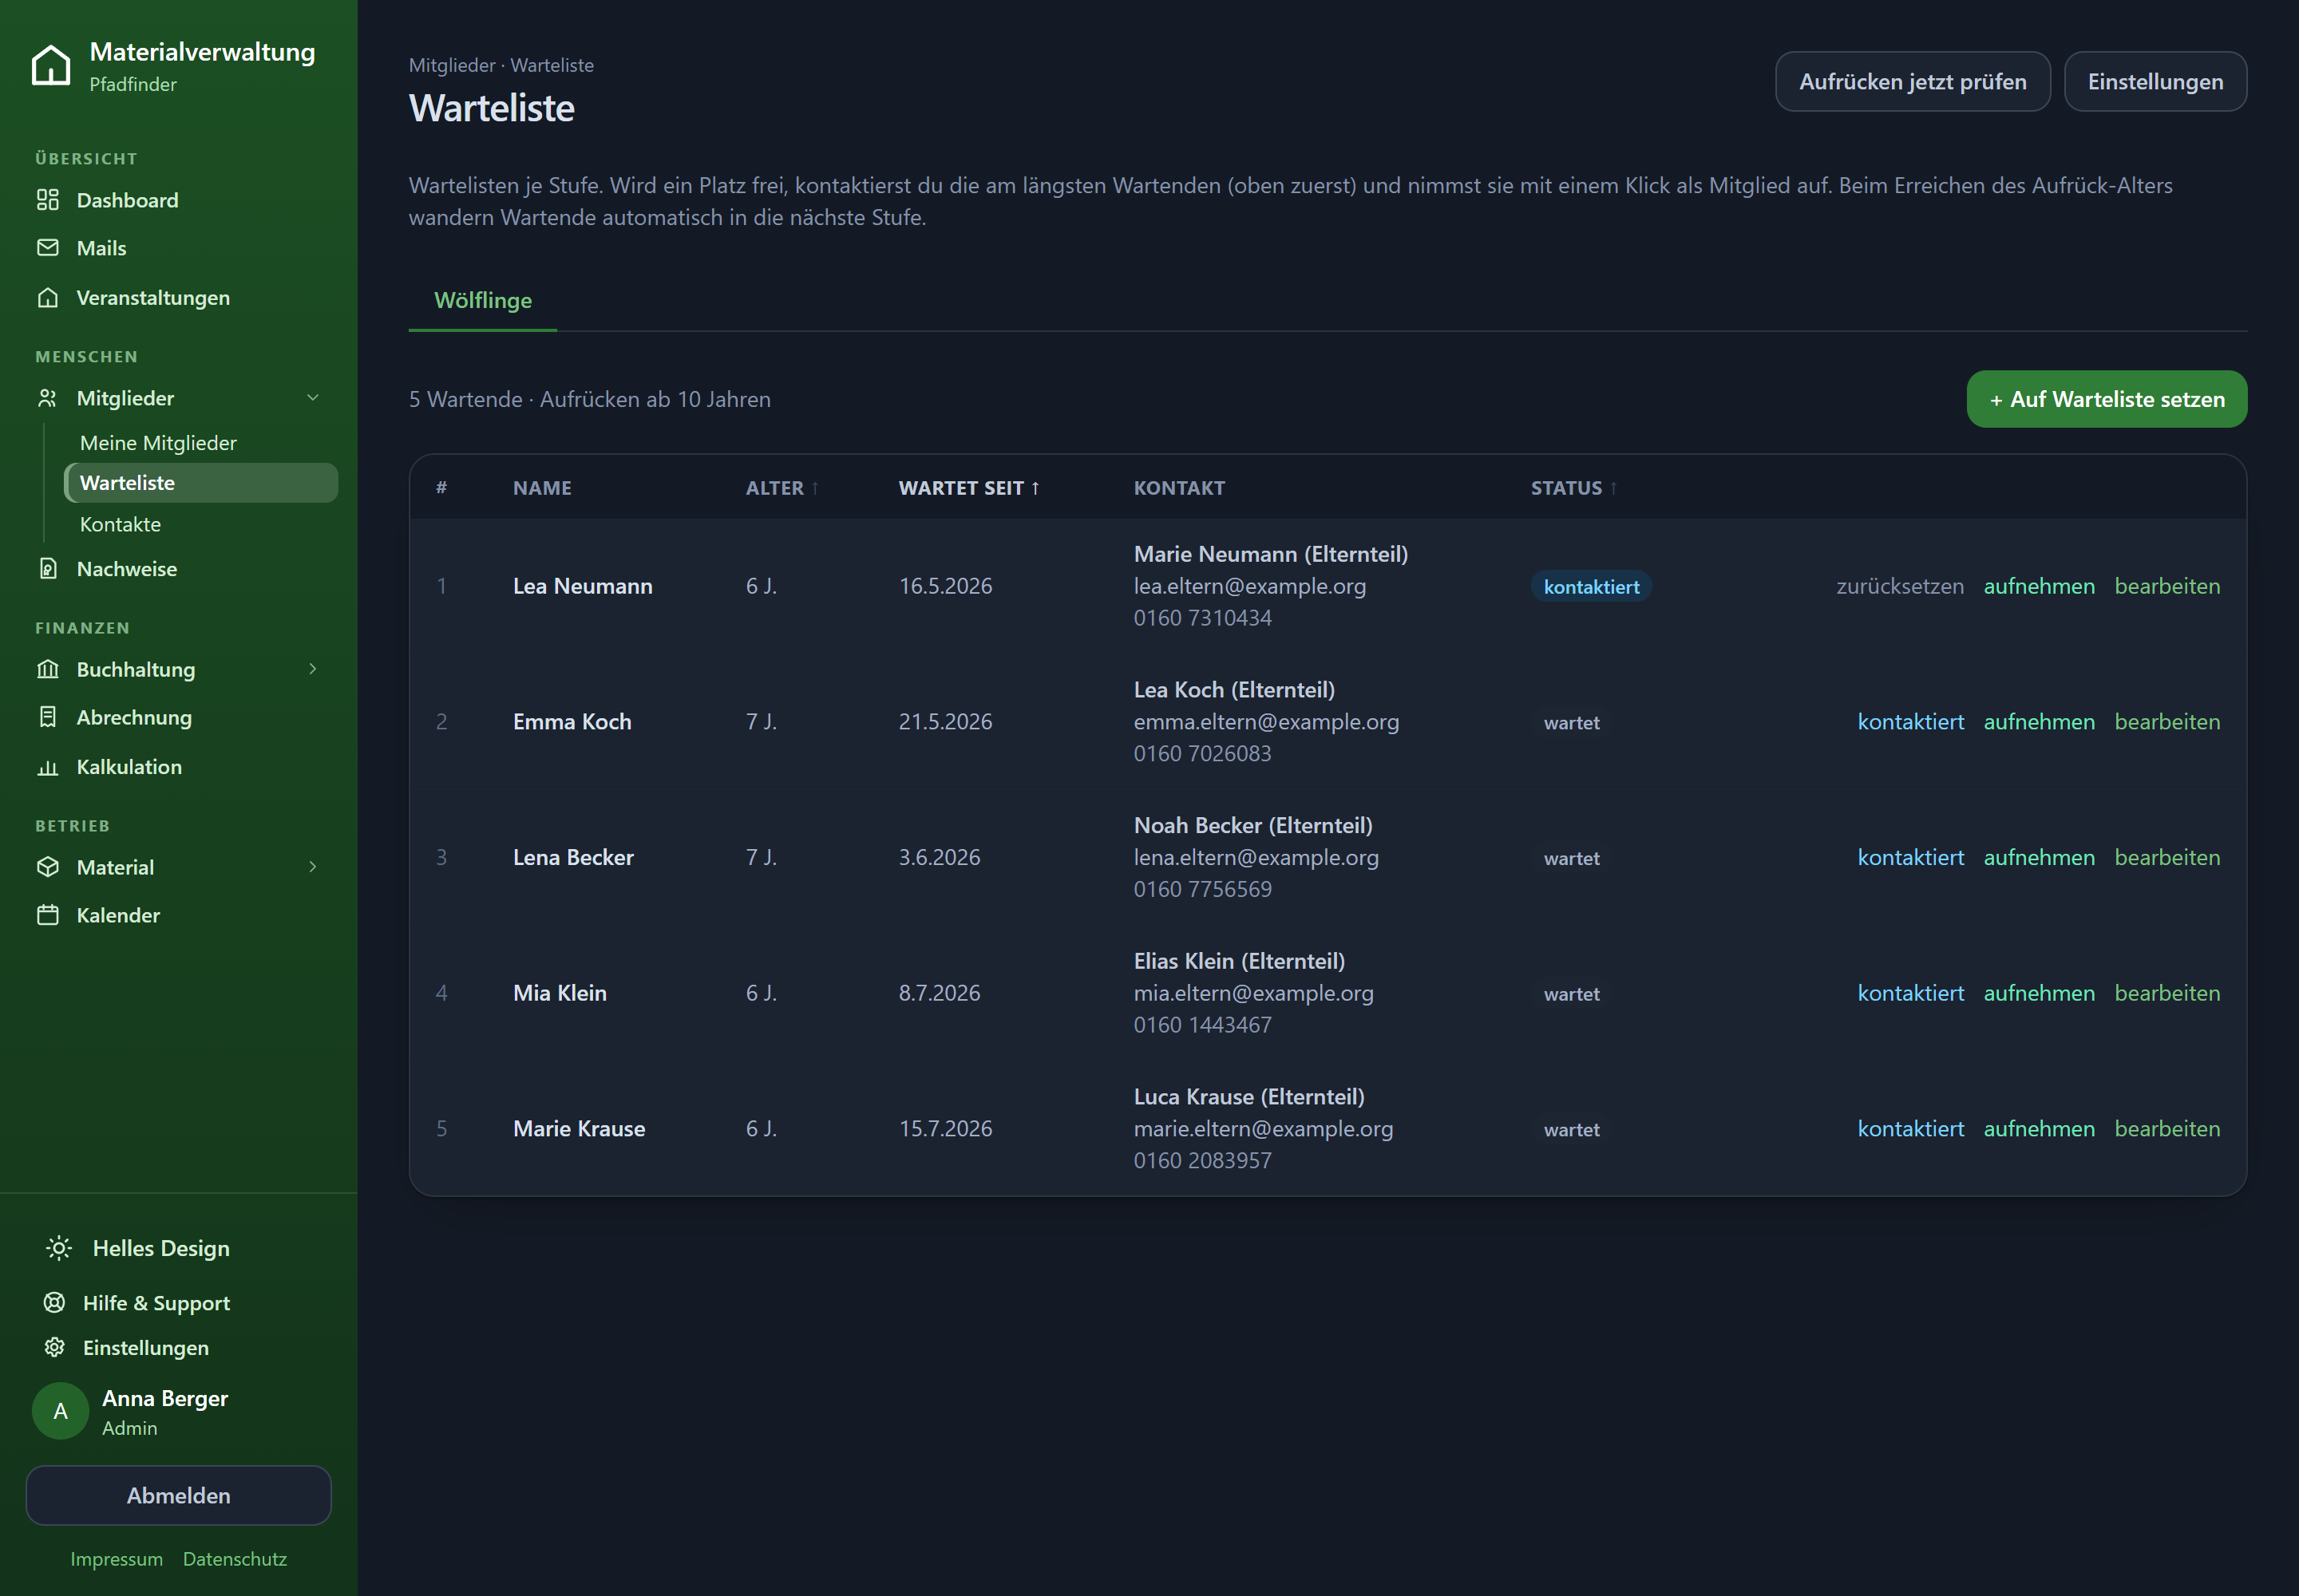Open Nachweise menu item
This screenshot has width=2299, height=1596.
[x=179, y=568]
